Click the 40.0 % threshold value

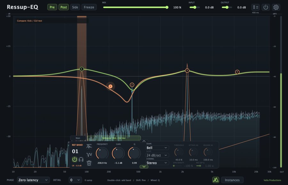pyautogui.click(x=179, y=160)
